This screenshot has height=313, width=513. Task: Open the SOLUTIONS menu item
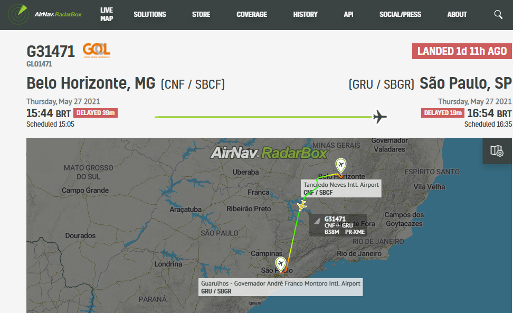(x=150, y=14)
